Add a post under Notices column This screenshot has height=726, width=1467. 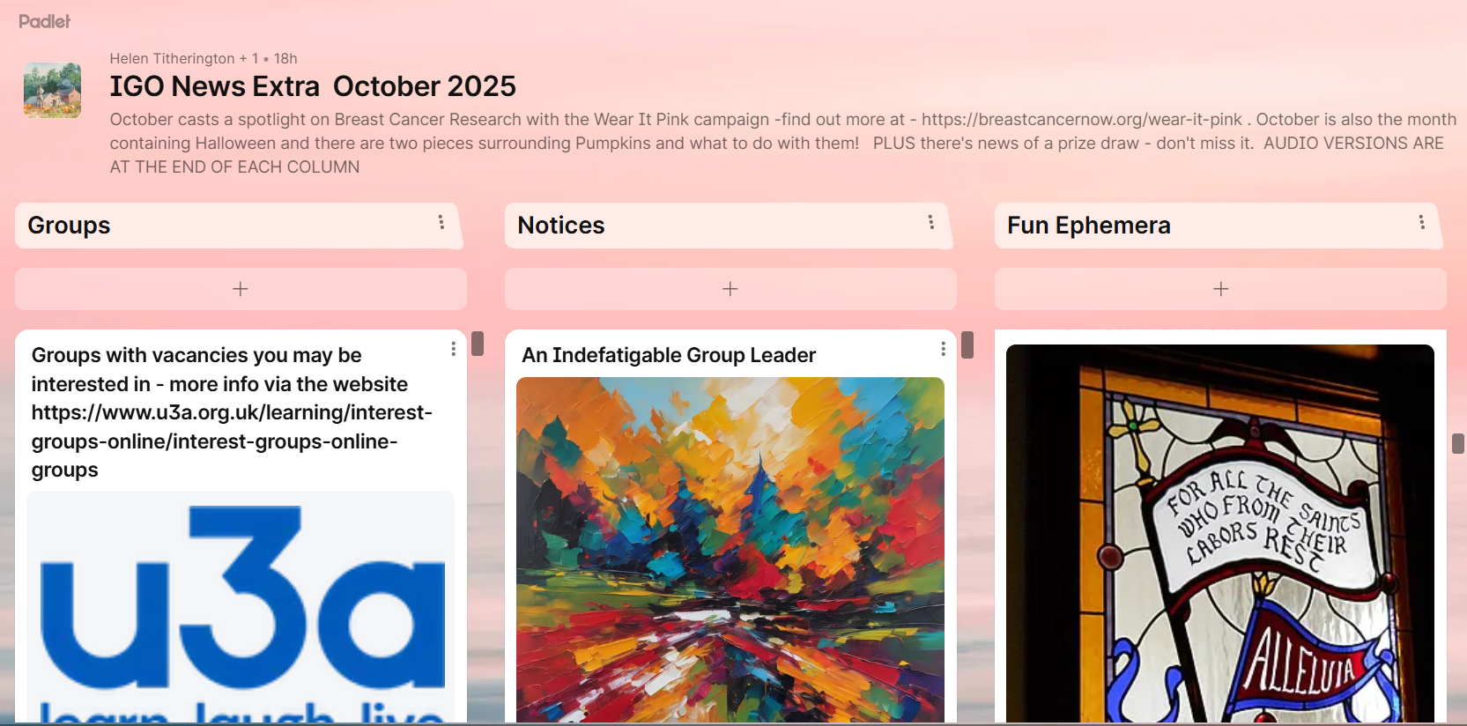click(x=730, y=289)
